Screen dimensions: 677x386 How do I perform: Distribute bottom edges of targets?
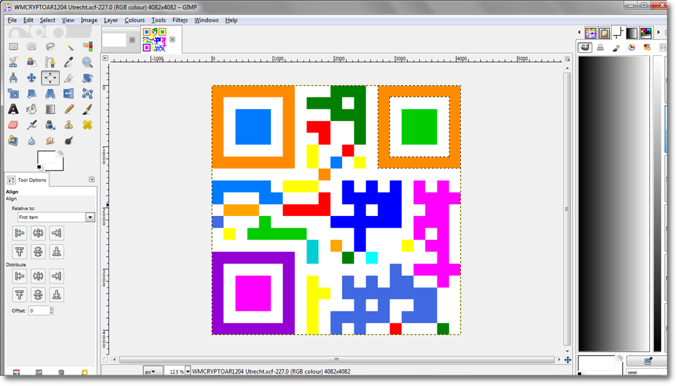(x=56, y=295)
